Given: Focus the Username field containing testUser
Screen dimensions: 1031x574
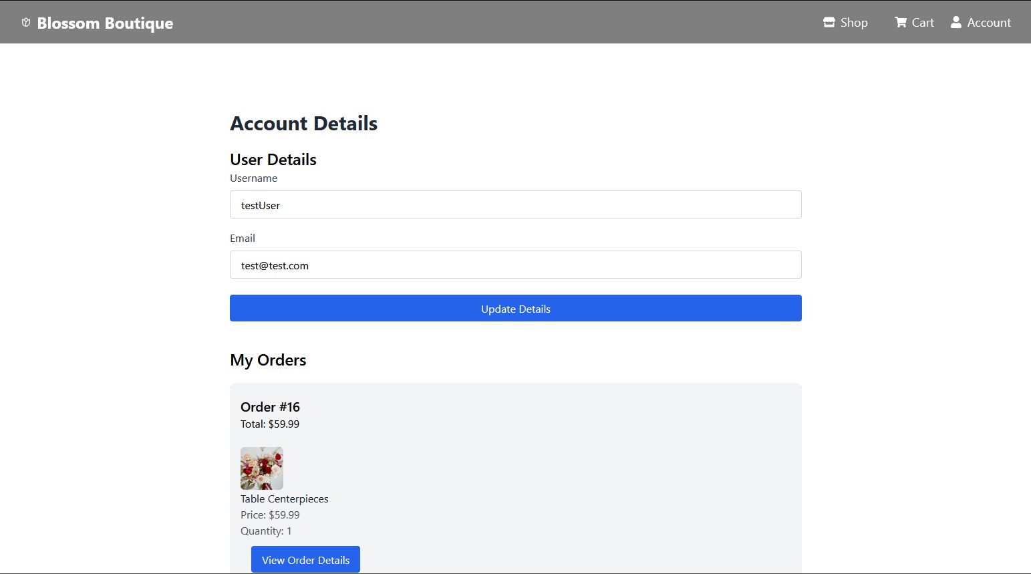Looking at the screenshot, I should 515,204.
